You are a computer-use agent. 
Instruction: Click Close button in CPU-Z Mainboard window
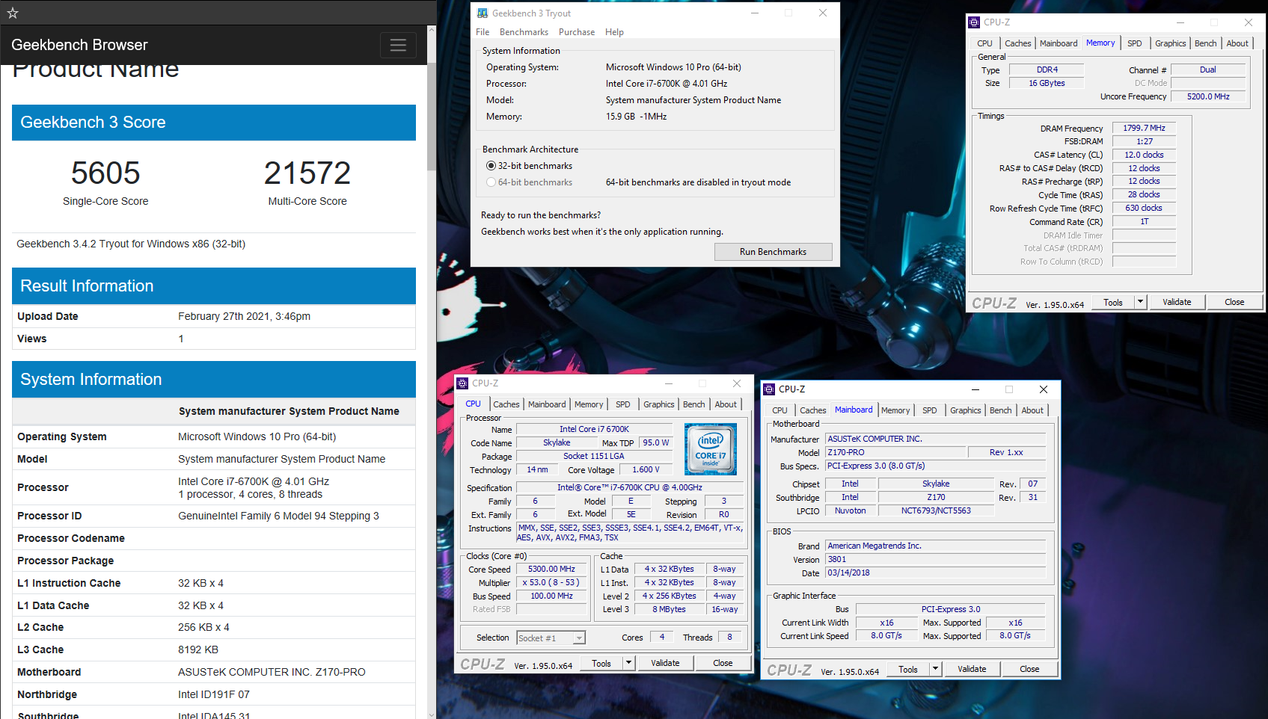[1029, 669]
